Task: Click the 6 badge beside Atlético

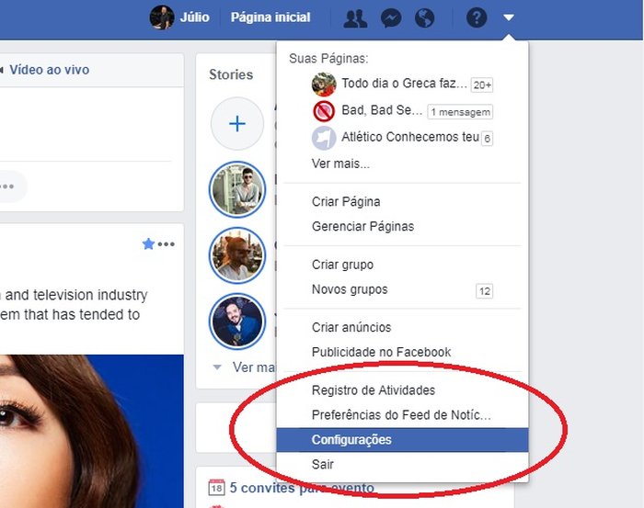Action: coord(487,139)
